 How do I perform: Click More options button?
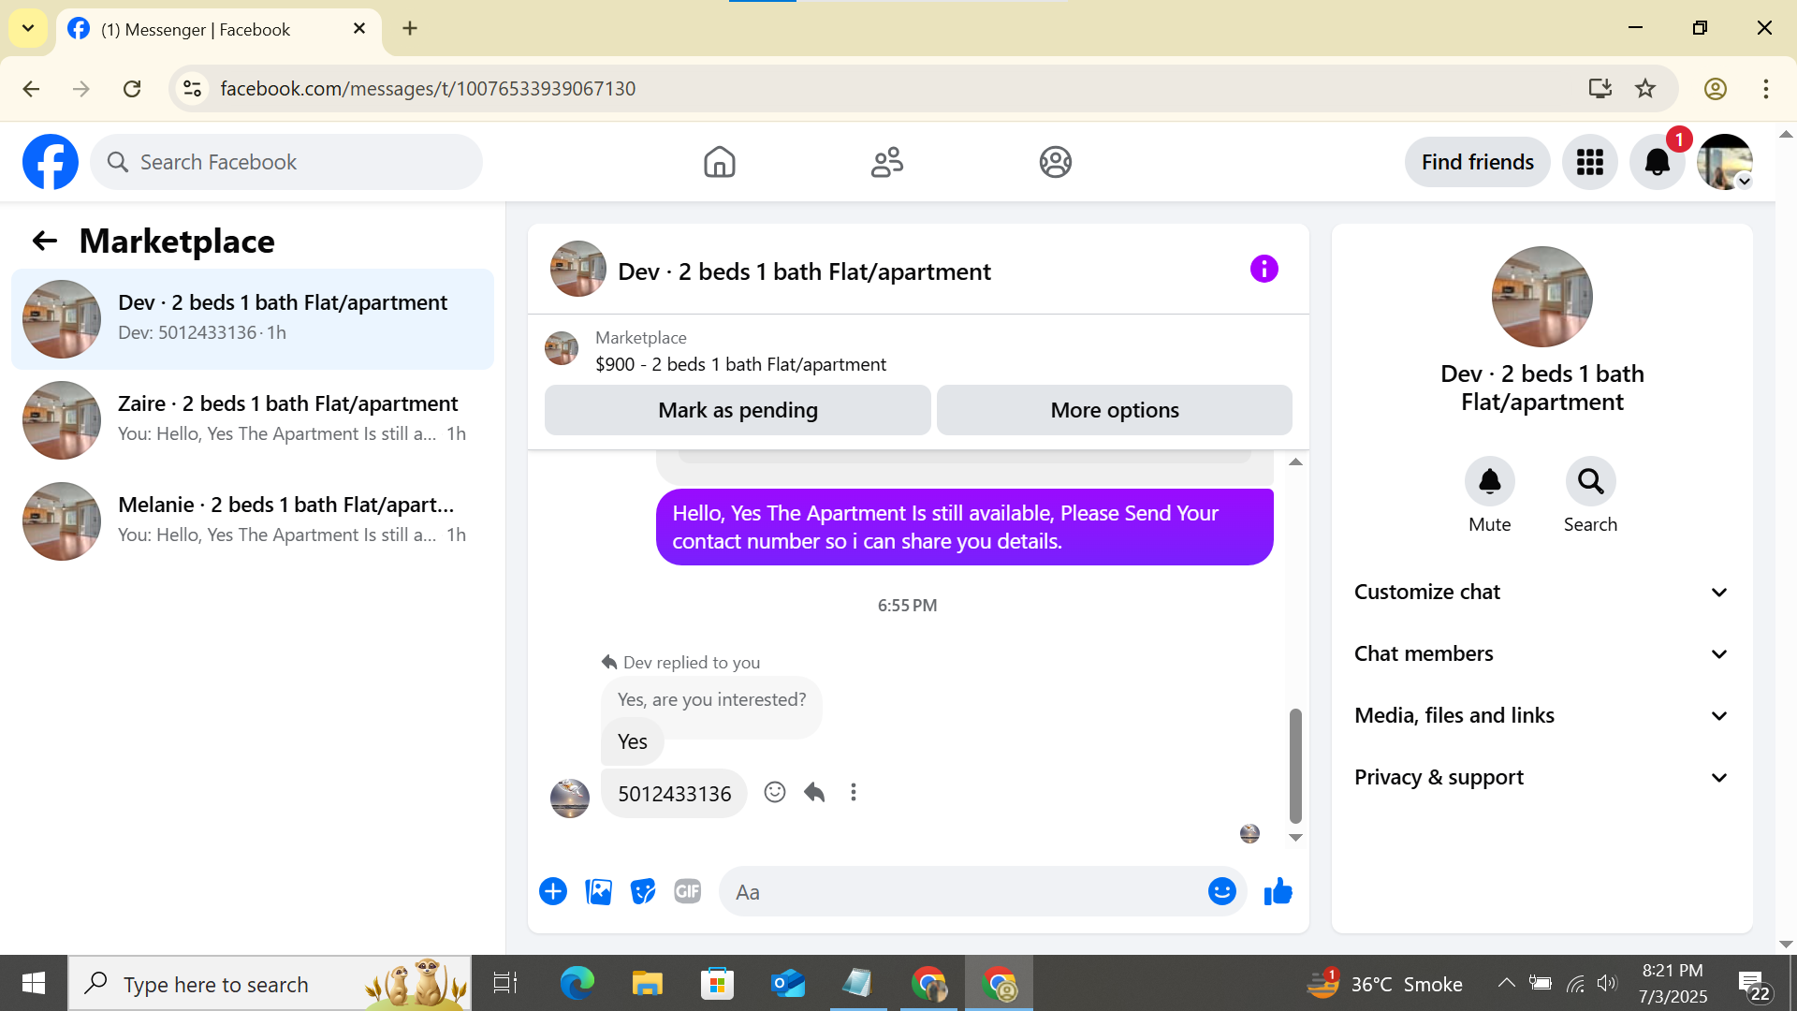point(1114,410)
